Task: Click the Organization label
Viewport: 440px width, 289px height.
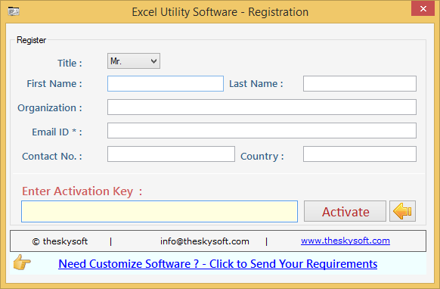Action: [50, 108]
